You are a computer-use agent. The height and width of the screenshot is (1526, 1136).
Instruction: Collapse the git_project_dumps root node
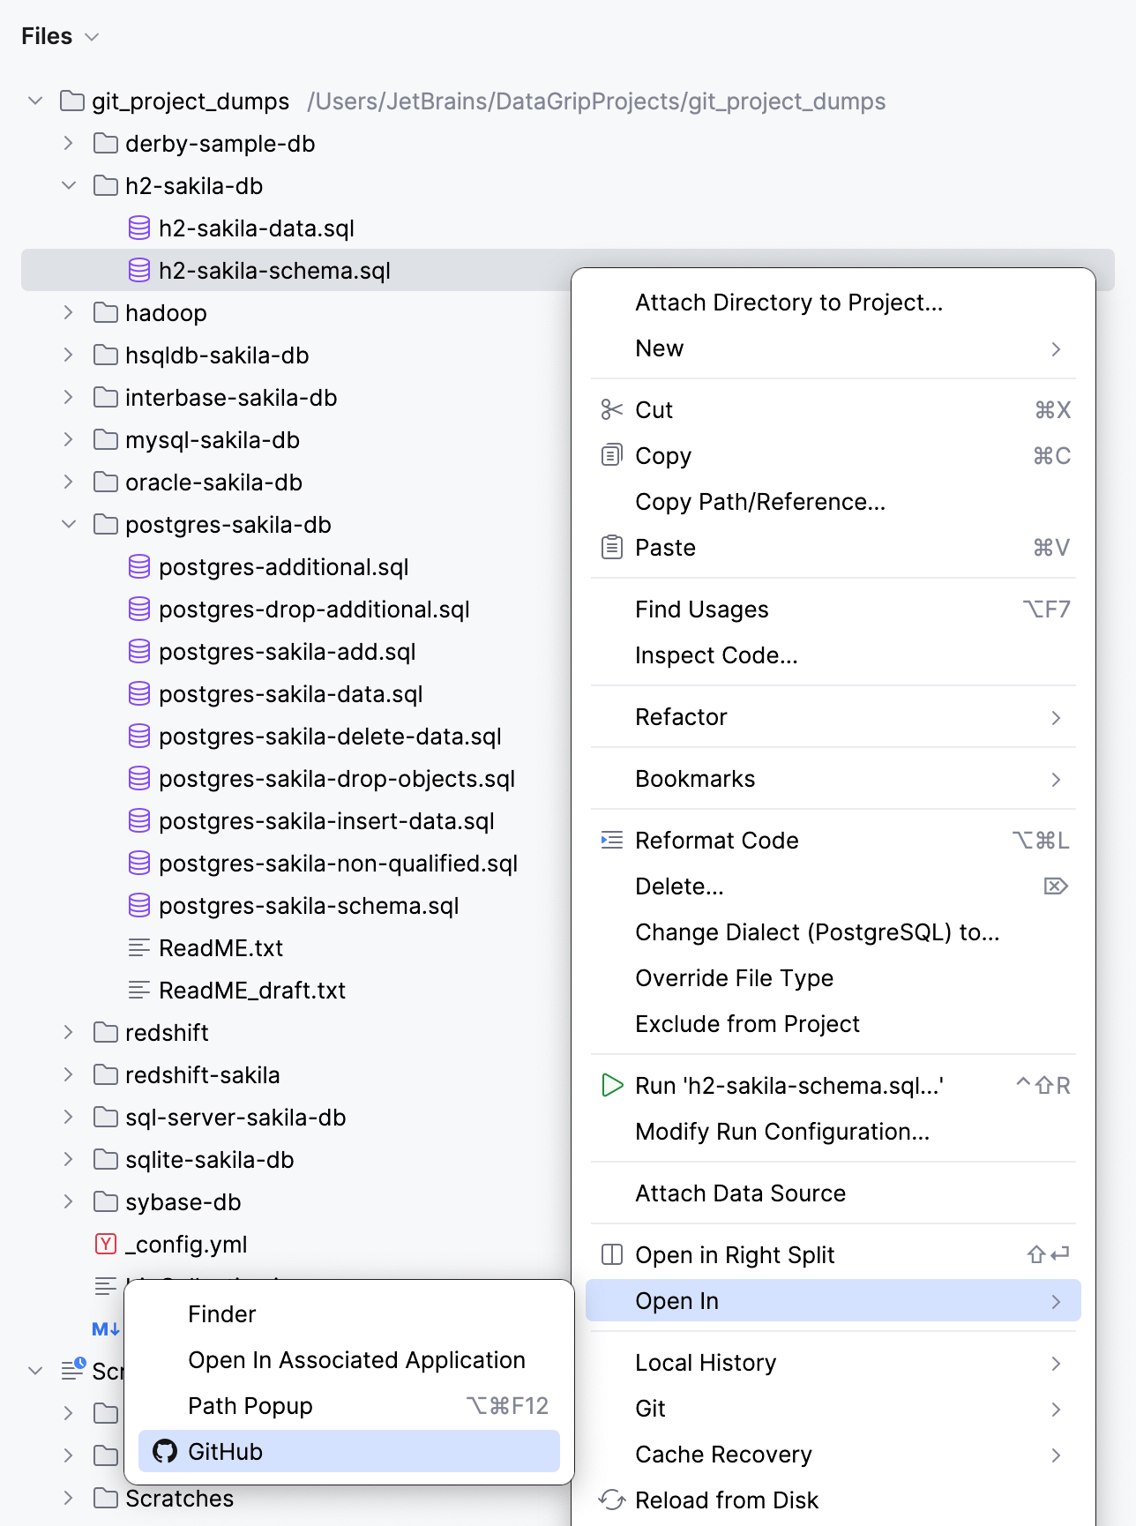[x=35, y=101]
